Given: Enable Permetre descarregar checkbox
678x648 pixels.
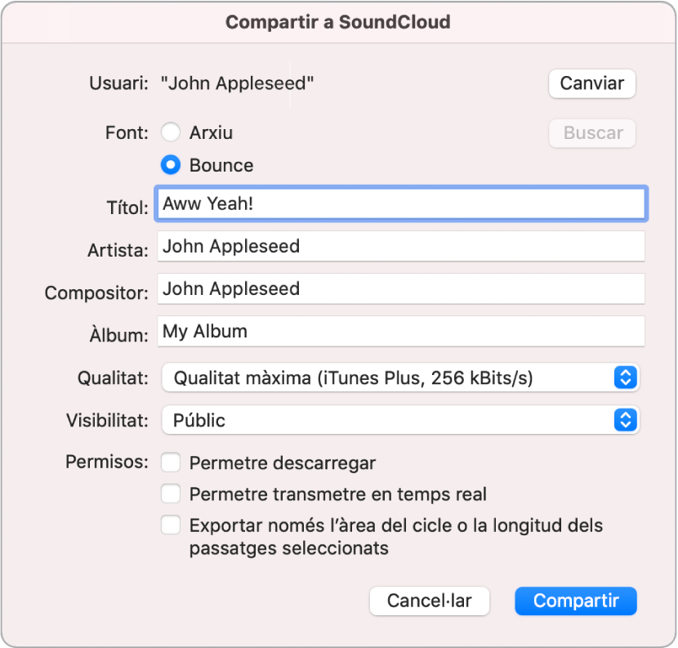Looking at the screenshot, I should coord(171,463).
